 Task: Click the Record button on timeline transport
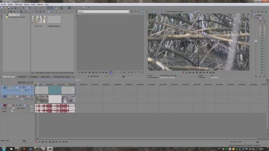coord(36,142)
